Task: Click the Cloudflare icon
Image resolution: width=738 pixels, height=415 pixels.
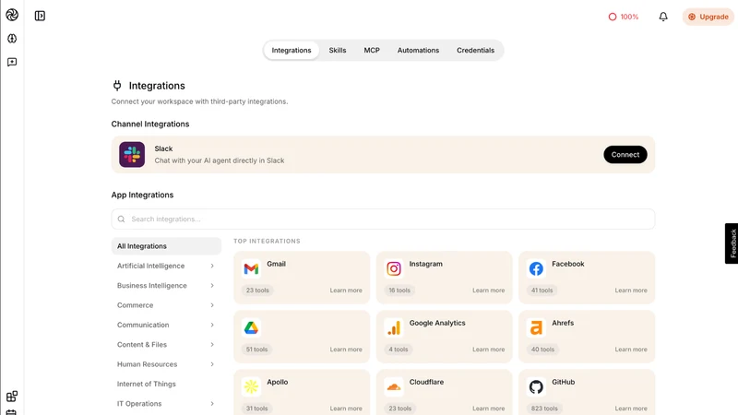Action: (394, 386)
